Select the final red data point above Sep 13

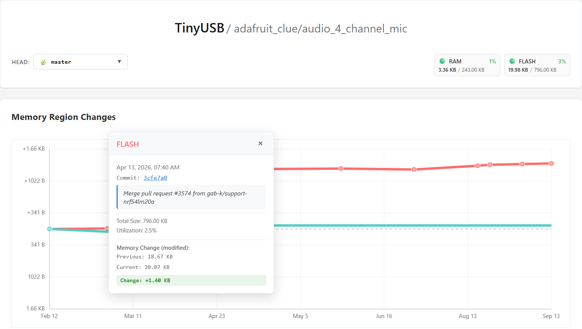[x=551, y=163]
